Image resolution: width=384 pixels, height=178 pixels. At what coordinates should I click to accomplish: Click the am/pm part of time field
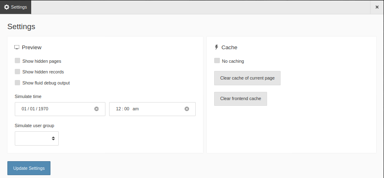click(136, 109)
